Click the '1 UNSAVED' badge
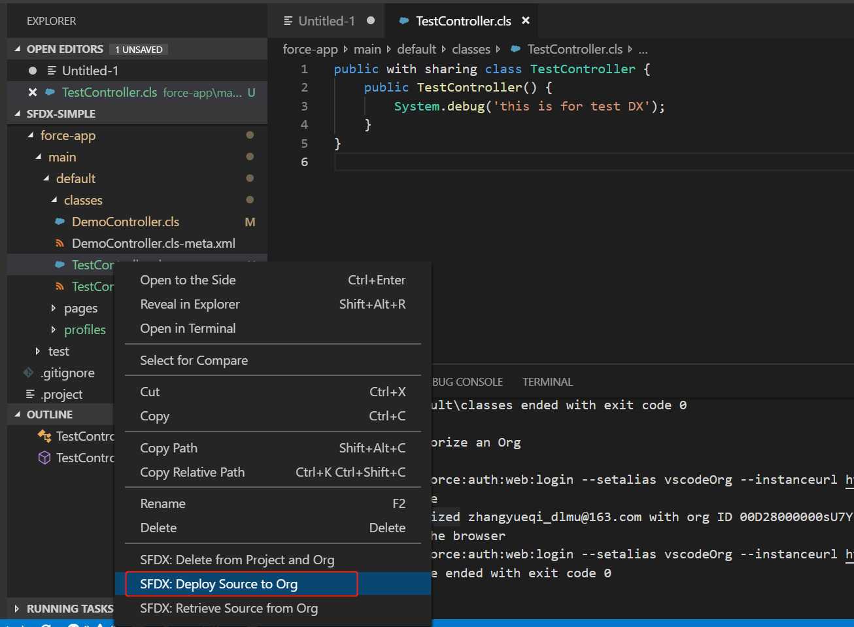The image size is (854, 627). click(139, 50)
